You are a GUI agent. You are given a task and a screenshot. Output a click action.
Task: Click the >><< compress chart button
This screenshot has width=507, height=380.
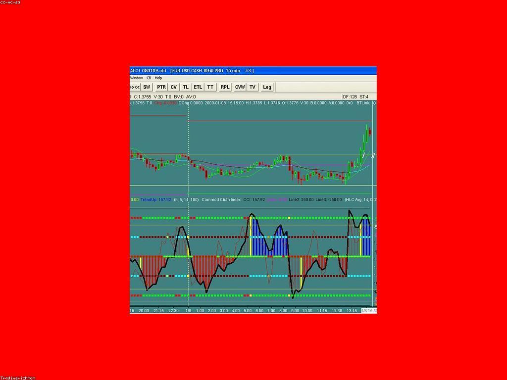(134, 87)
